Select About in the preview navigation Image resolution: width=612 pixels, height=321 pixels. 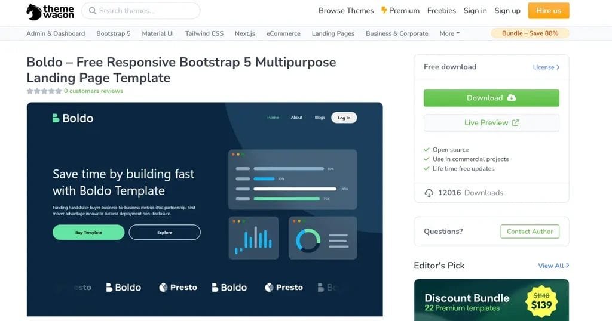(x=296, y=118)
